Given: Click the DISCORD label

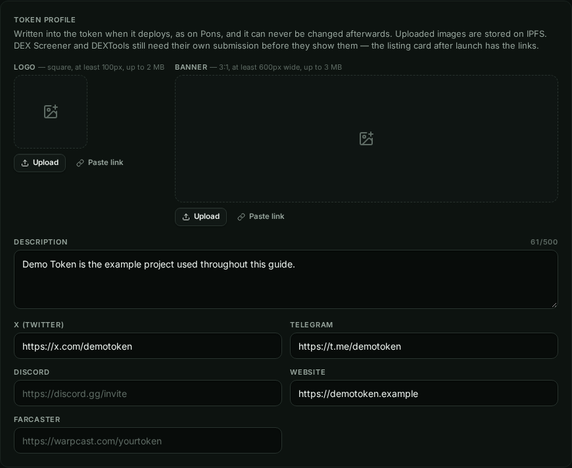Looking at the screenshot, I should click(32, 372).
